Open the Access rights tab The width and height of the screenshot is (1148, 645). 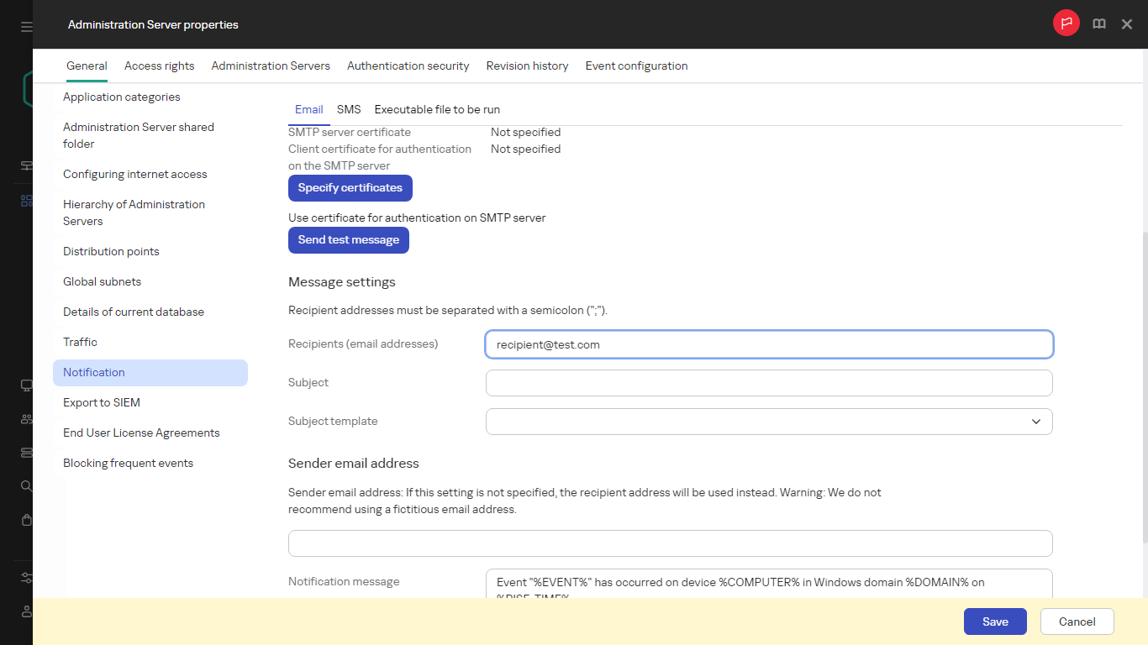tap(159, 66)
